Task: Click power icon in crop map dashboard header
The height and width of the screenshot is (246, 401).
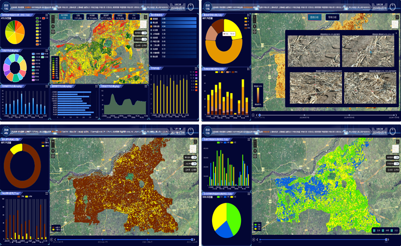Action: [392, 131]
